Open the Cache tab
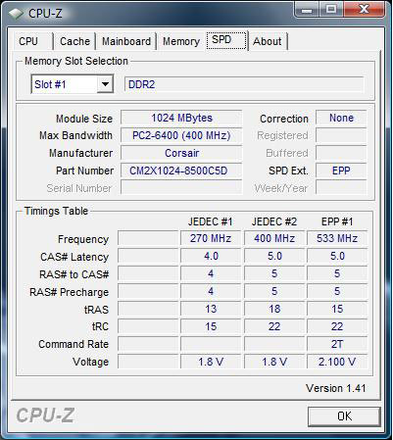The width and height of the screenshot is (393, 440). [x=74, y=41]
